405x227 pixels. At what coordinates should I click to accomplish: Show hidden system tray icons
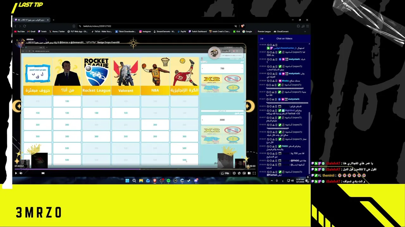[x=272, y=181]
